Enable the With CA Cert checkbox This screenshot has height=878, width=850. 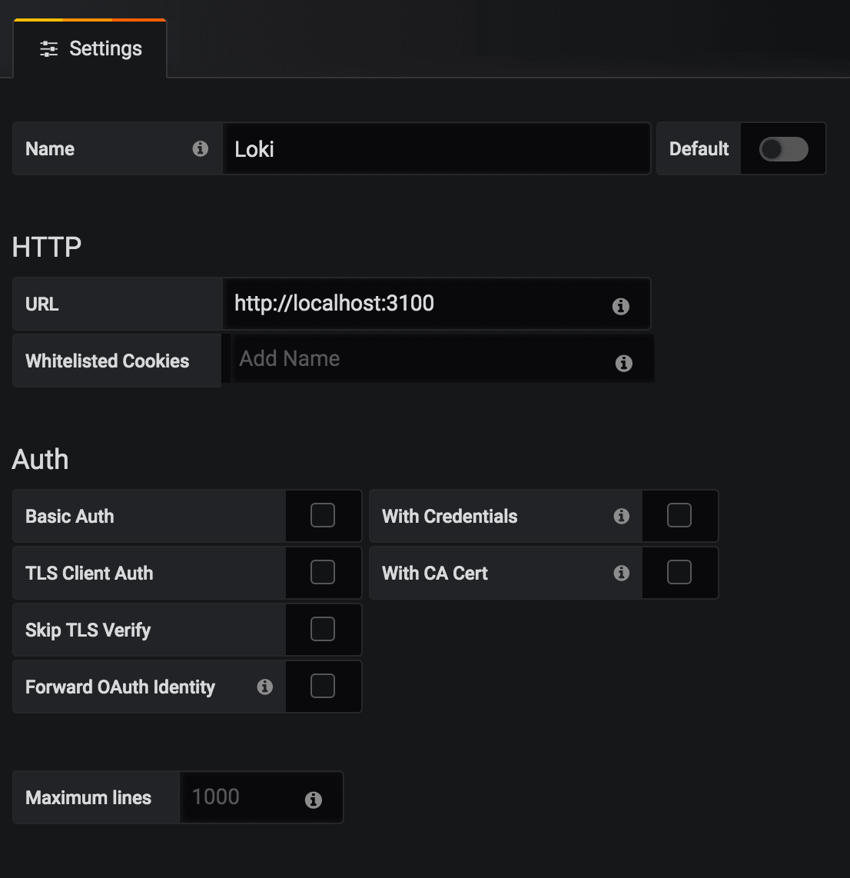click(679, 572)
